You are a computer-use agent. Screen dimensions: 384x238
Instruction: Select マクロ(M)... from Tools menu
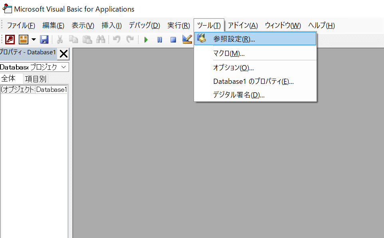255,53
